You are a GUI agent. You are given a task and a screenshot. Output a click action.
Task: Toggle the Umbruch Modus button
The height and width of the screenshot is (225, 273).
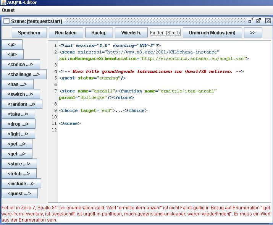[x=212, y=32]
